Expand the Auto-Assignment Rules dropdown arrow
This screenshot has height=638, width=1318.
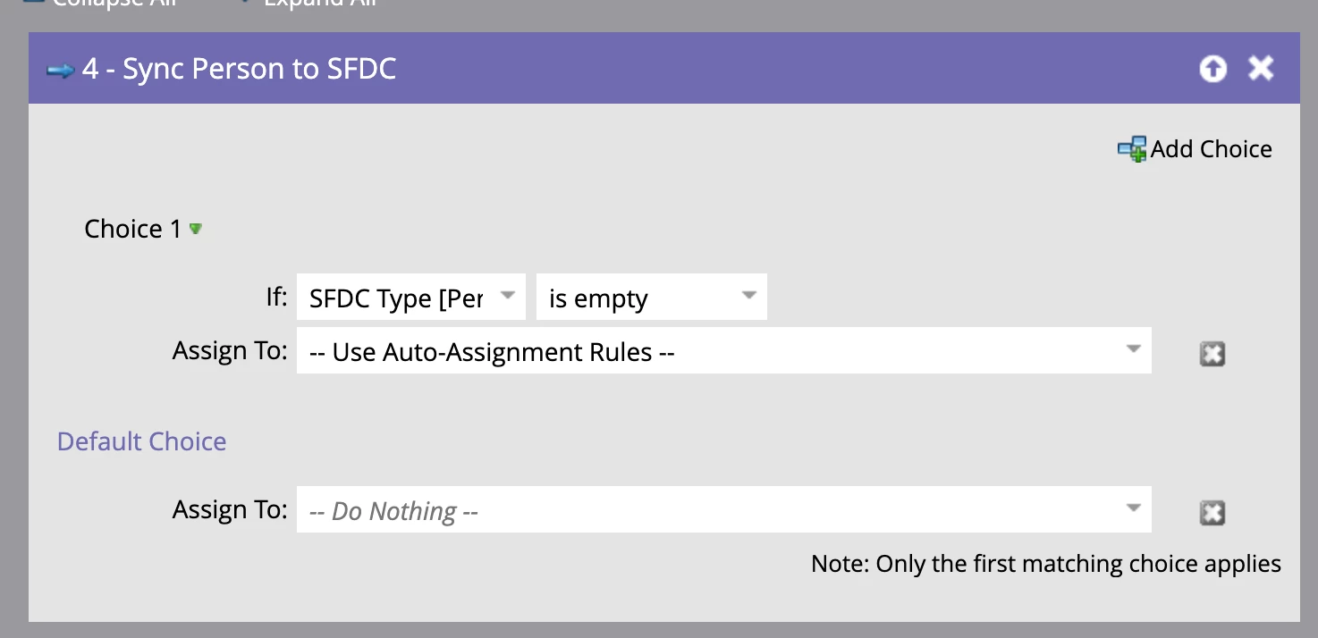click(x=1133, y=350)
